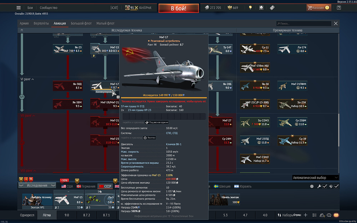Close the research tree with X icon
This screenshot has width=357, height=223.
point(336,24)
